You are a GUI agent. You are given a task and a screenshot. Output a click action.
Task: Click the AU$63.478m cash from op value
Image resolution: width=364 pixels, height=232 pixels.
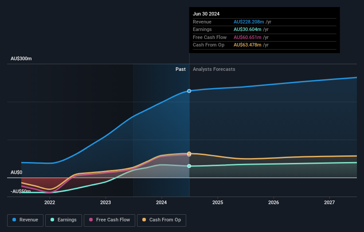pyautogui.click(x=247, y=45)
